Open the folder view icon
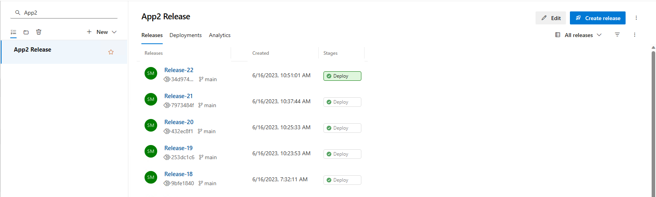Screen dimensions: 656x197 pos(26,32)
